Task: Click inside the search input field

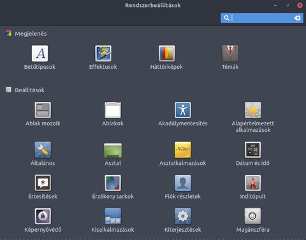Action: click(262, 18)
